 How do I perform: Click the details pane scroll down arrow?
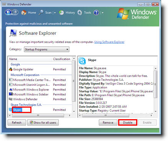[x=155, y=111]
